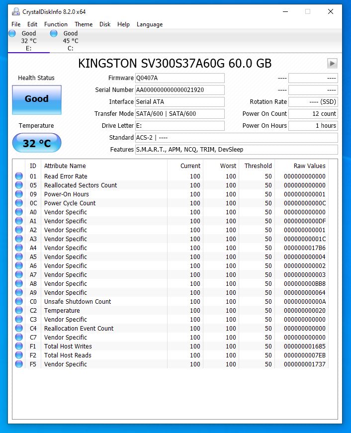The image size is (351, 433).
Task: Click the Power On Count value
Action: click(x=313, y=113)
